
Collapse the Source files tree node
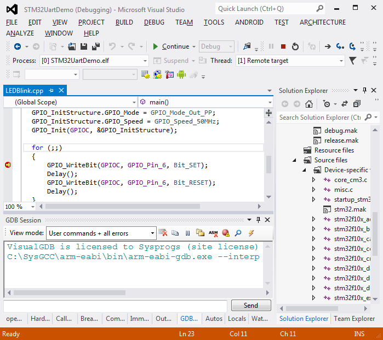click(295, 160)
